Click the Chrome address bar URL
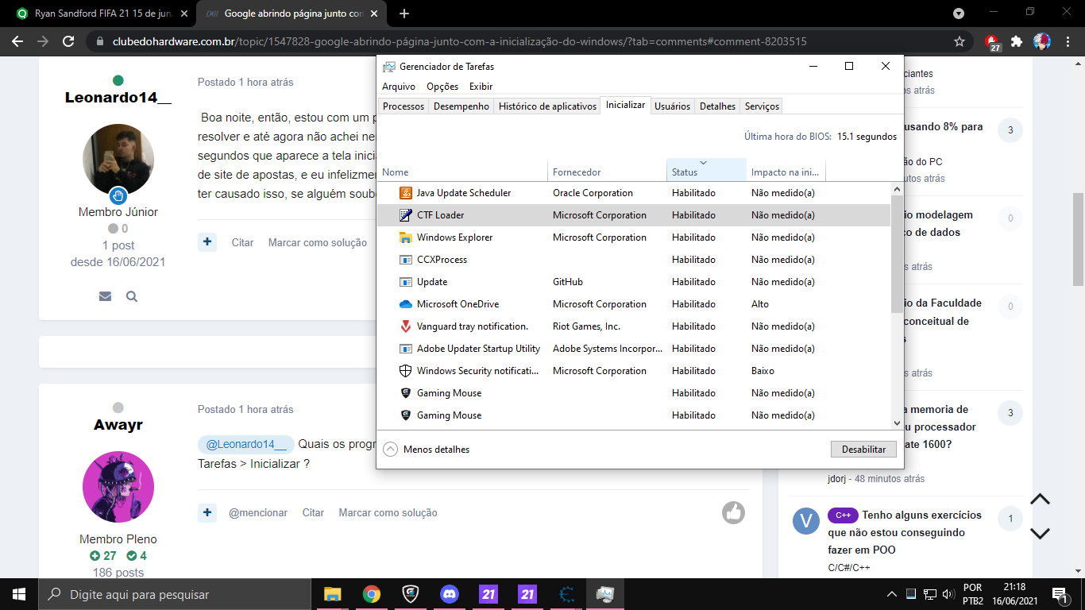Viewport: 1085px width, 610px height. point(459,41)
